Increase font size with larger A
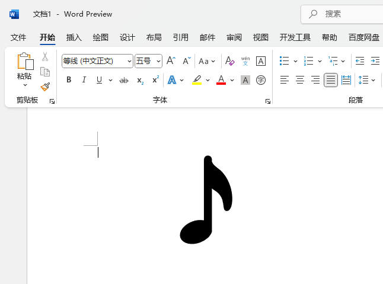 171,60
